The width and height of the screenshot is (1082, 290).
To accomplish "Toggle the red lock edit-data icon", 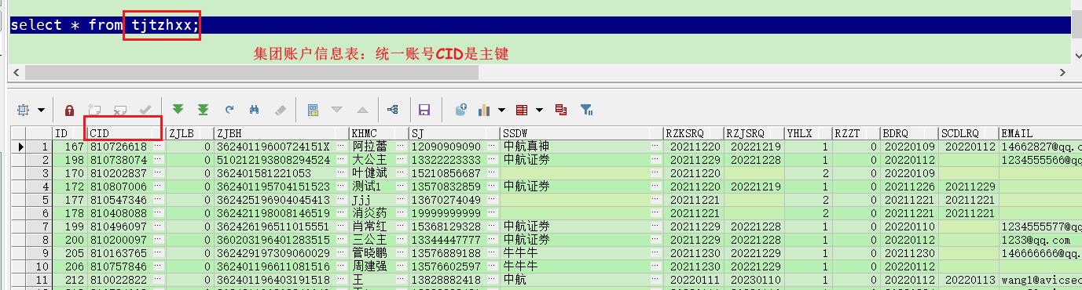I will [x=69, y=110].
